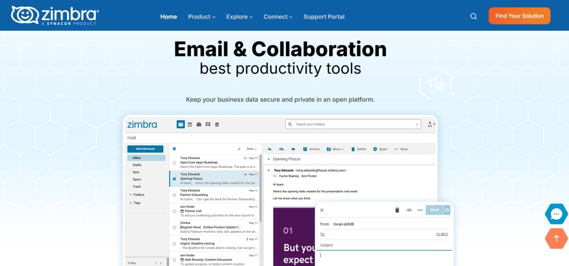Viewport: 569px width, 266px height.
Task: Click the Zimbra Synacor logo in header
Action: point(55,16)
